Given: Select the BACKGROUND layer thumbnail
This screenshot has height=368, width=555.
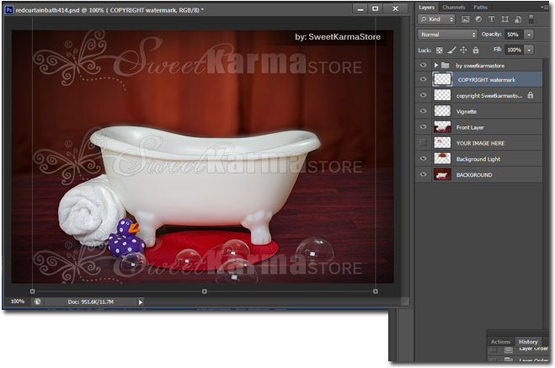Looking at the screenshot, I should tap(442, 175).
